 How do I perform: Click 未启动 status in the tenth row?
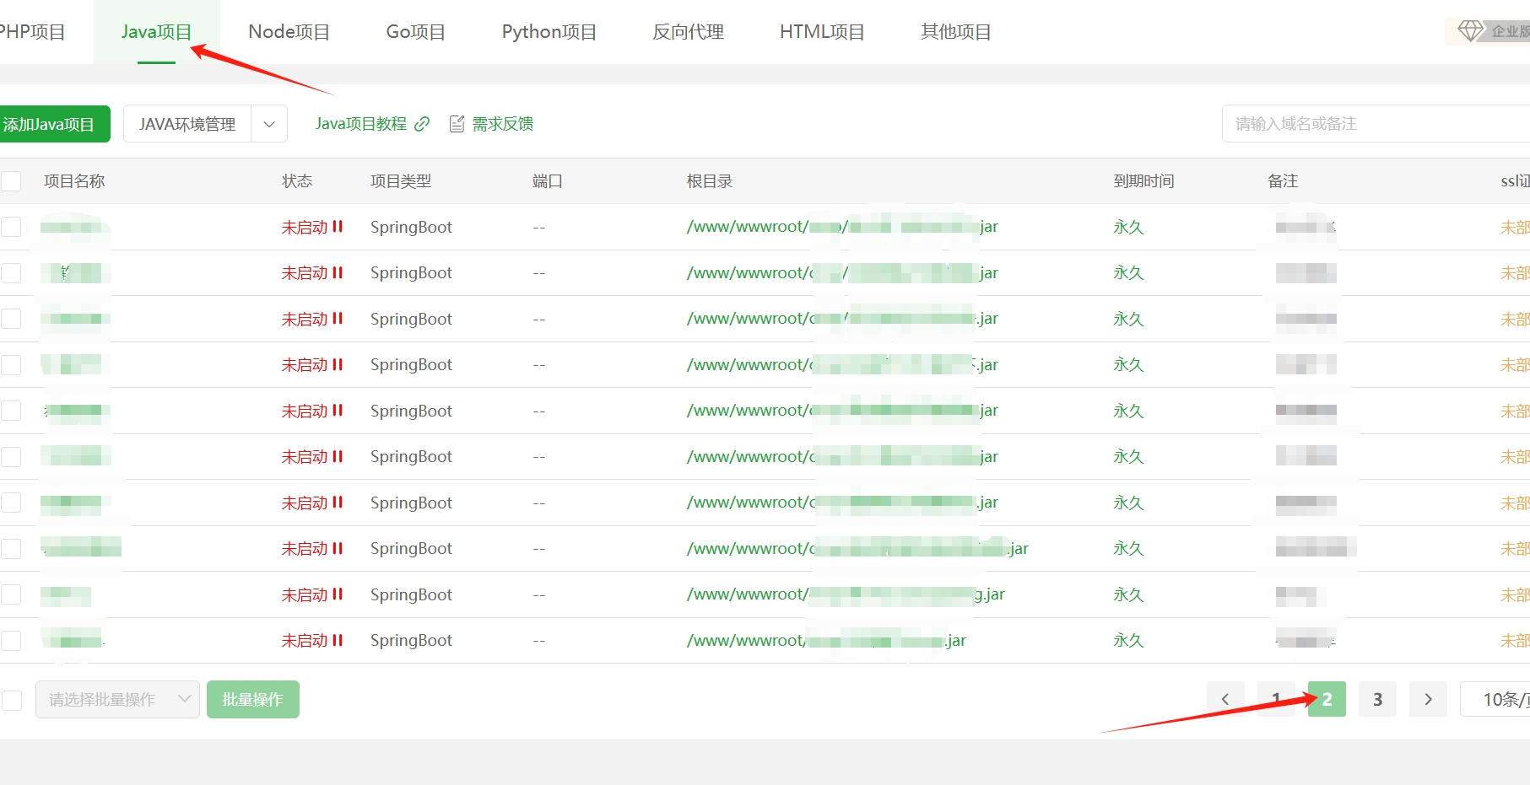click(x=312, y=641)
